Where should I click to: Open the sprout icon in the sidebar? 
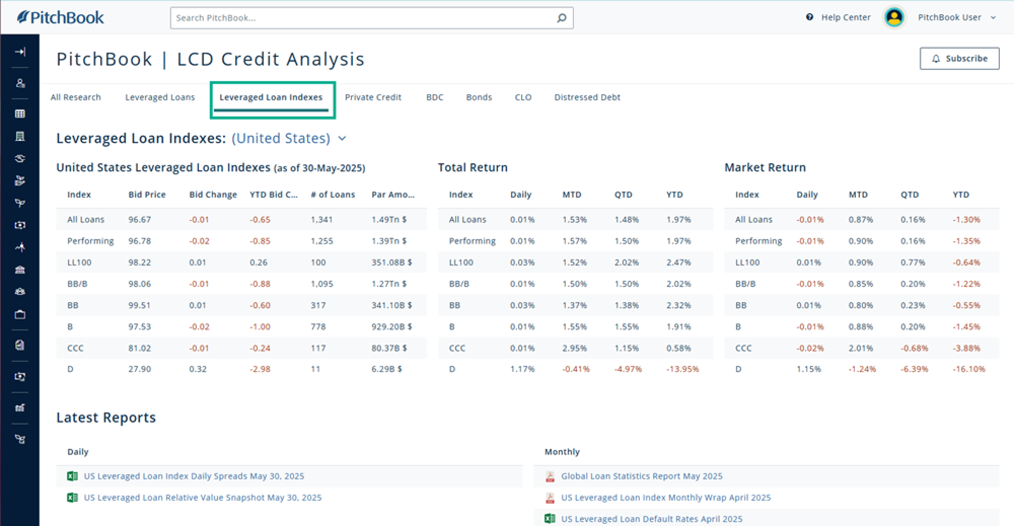click(x=20, y=203)
